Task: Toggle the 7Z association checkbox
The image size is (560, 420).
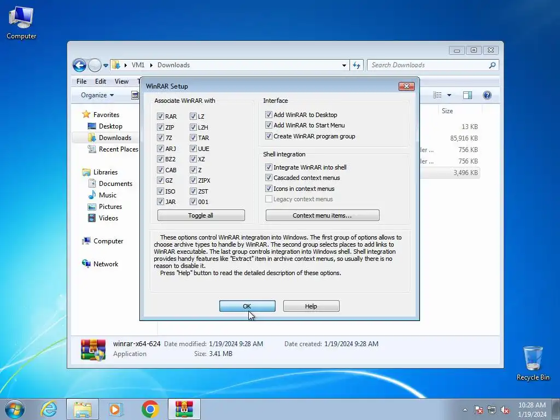Action: pos(160,137)
